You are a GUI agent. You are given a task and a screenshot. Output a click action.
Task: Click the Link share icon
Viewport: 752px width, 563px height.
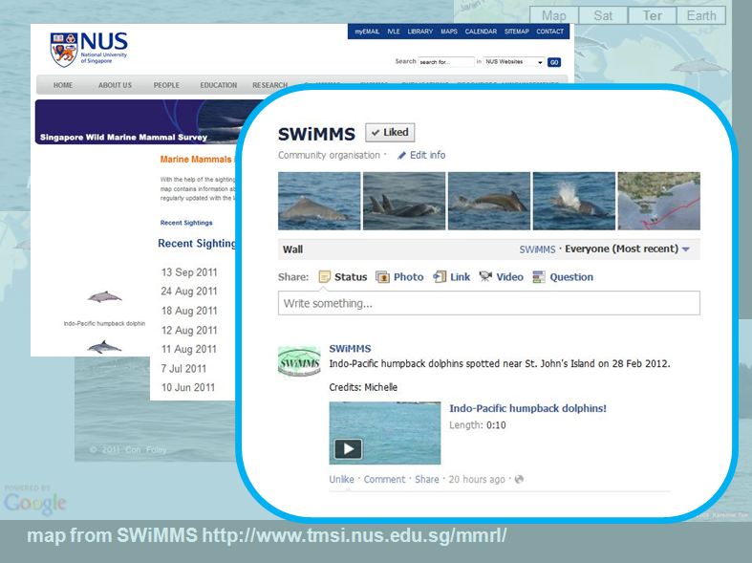(x=440, y=276)
